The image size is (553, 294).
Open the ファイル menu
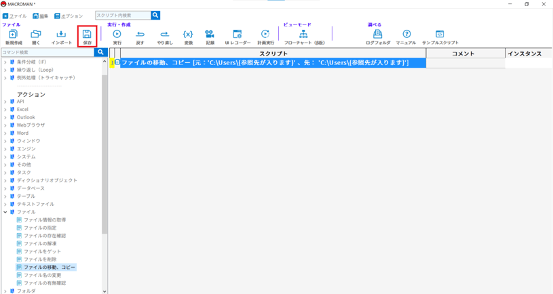[x=15, y=16]
